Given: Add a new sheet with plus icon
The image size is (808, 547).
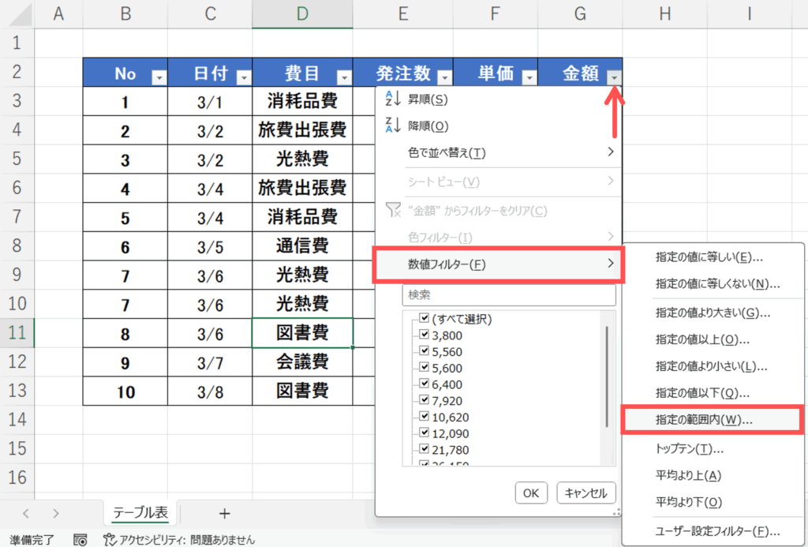Looking at the screenshot, I should tap(224, 514).
